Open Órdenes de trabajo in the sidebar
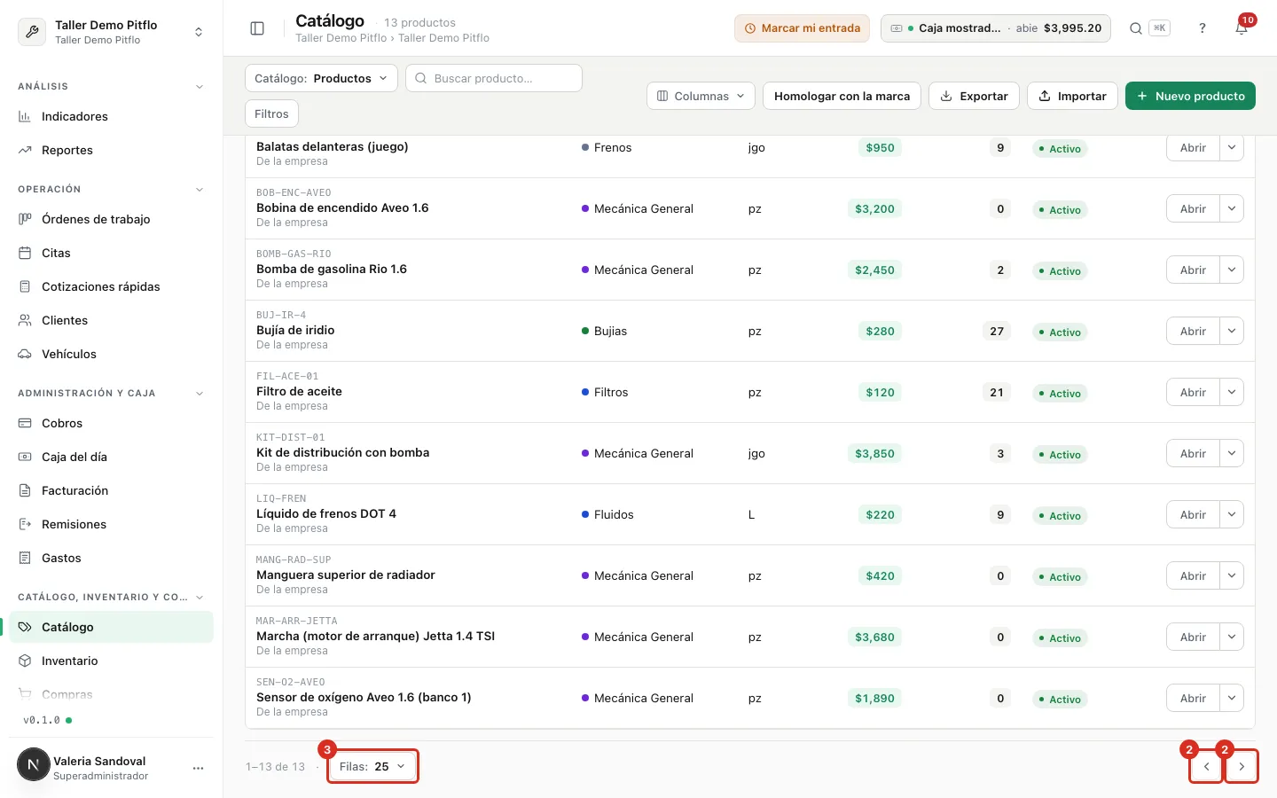Screen dimensions: 1277x798 [111, 219]
